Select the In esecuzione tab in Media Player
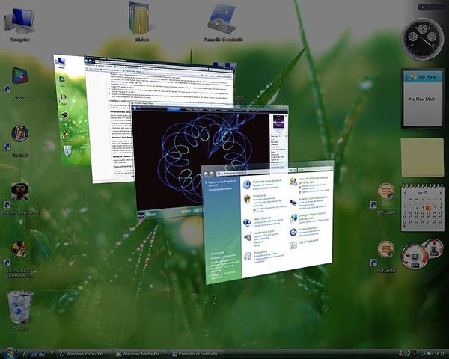 (174, 109)
